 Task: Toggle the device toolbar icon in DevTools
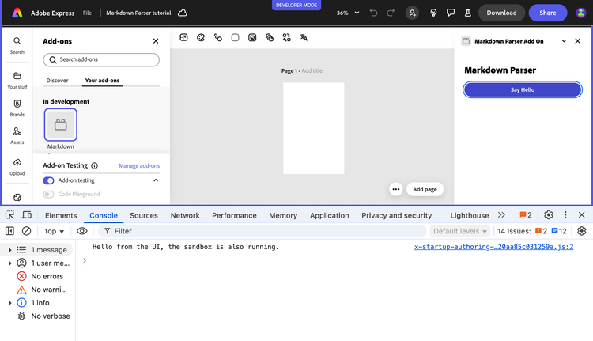(27, 215)
